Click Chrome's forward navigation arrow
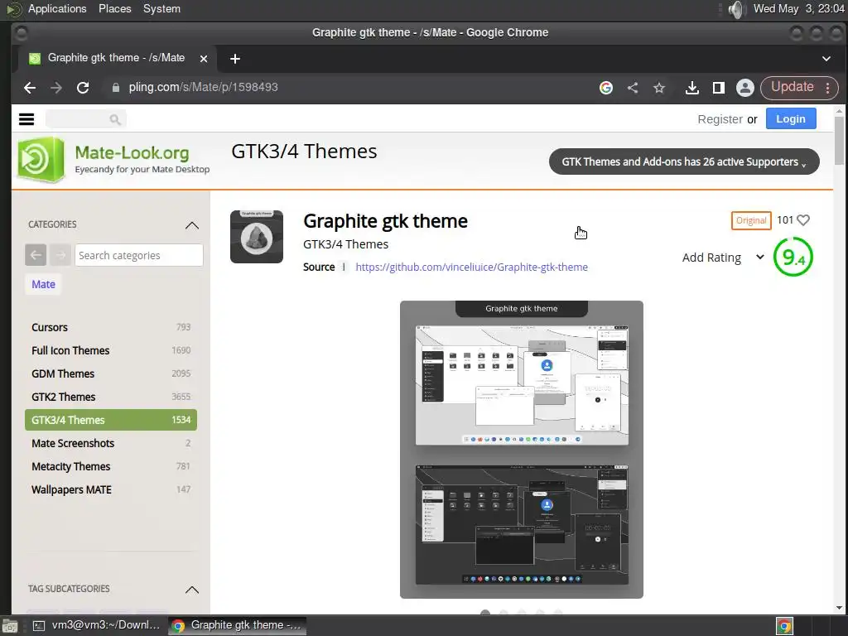Screen dimensions: 848x636 (x=56, y=88)
